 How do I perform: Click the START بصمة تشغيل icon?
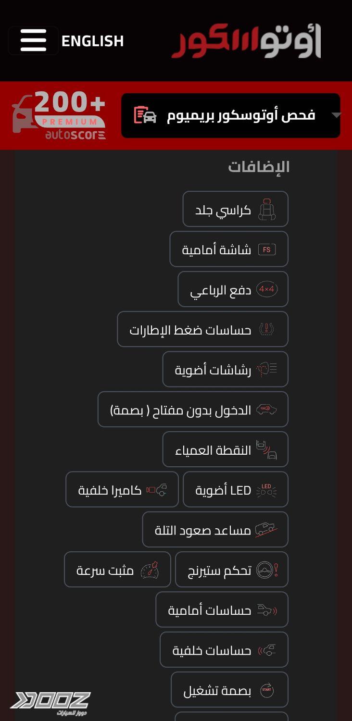coord(267,690)
